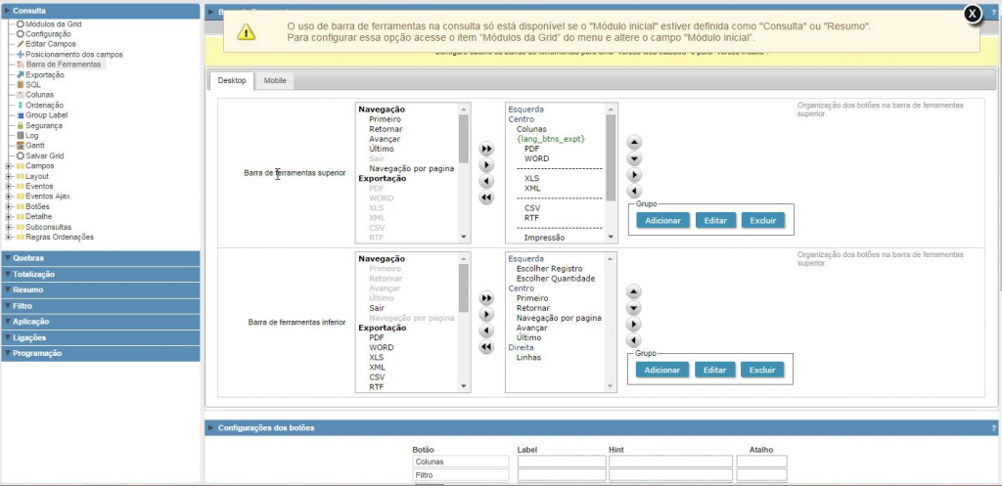The width and height of the screenshot is (1002, 486).
Task: Expand the Campos folder in the tree
Action: tap(9, 166)
